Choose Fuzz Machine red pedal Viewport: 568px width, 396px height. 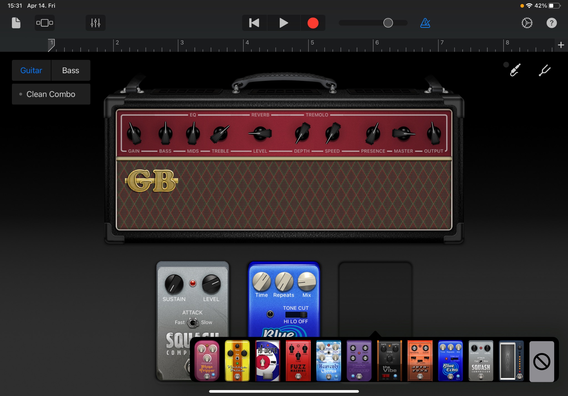(298, 361)
